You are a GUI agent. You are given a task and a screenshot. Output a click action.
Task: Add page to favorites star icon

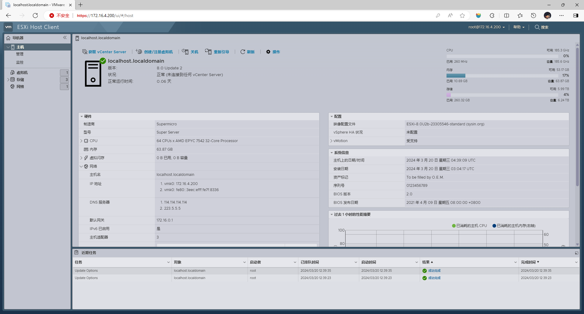coord(462,16)
